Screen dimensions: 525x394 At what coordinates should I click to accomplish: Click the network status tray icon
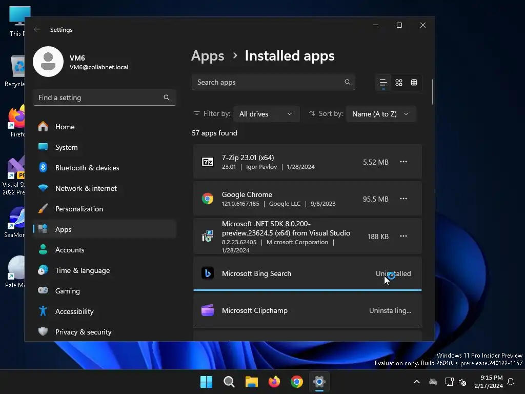point(449,382)
